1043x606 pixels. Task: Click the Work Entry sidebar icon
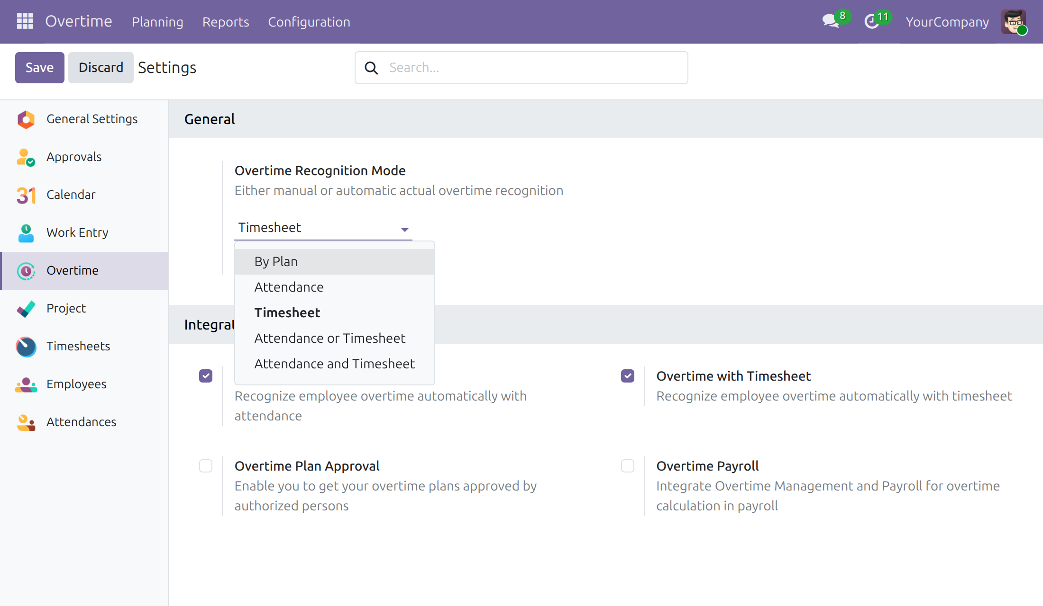click(x=26, y=233)
